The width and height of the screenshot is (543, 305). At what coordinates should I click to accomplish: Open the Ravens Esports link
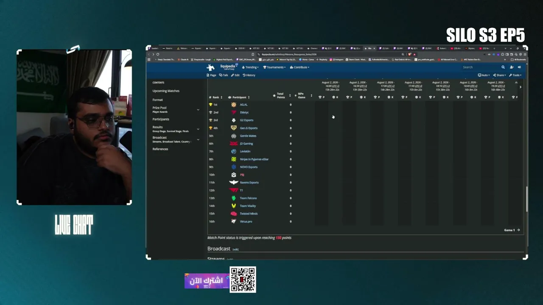coord(249,183)
